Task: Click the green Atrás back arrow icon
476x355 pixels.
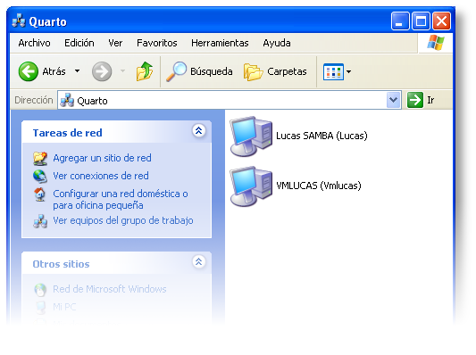Action: [x=29, y=71]
